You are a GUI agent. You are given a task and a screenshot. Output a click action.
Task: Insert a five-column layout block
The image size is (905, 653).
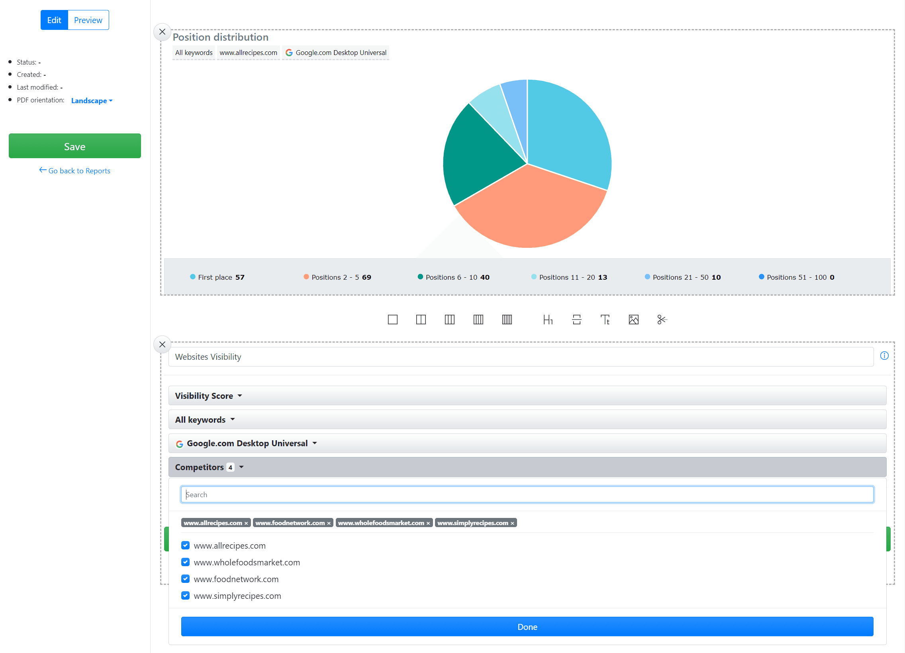(507, 320)
